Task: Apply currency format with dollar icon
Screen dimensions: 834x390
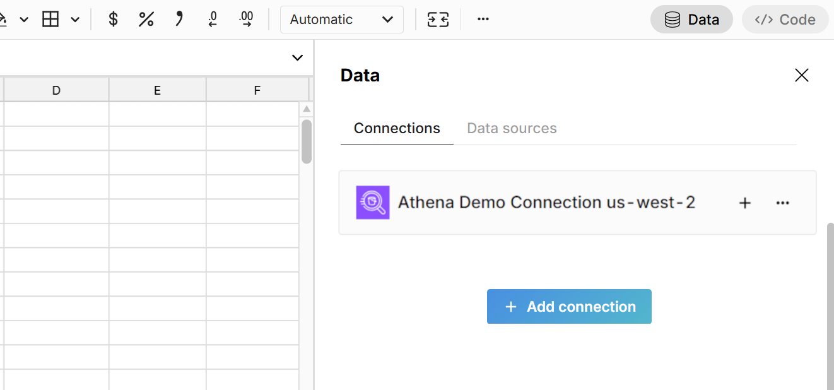Action: tap(114, 20)
